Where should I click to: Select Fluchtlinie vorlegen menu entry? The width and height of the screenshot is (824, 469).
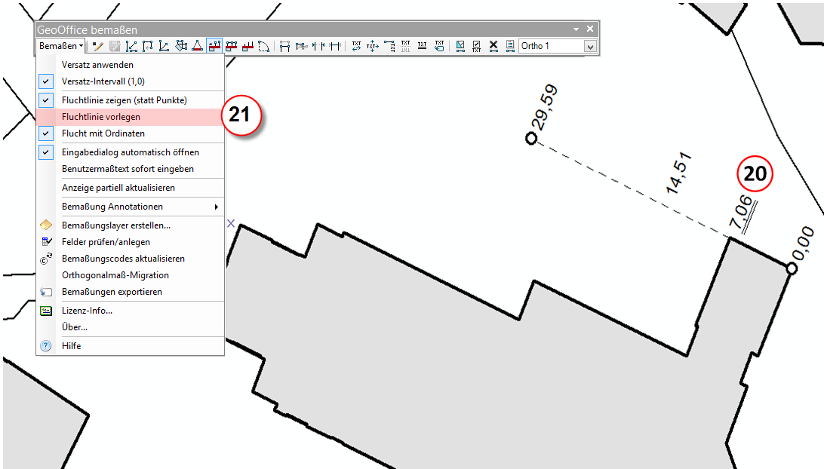pyautogui.click(x=101, y=117)
